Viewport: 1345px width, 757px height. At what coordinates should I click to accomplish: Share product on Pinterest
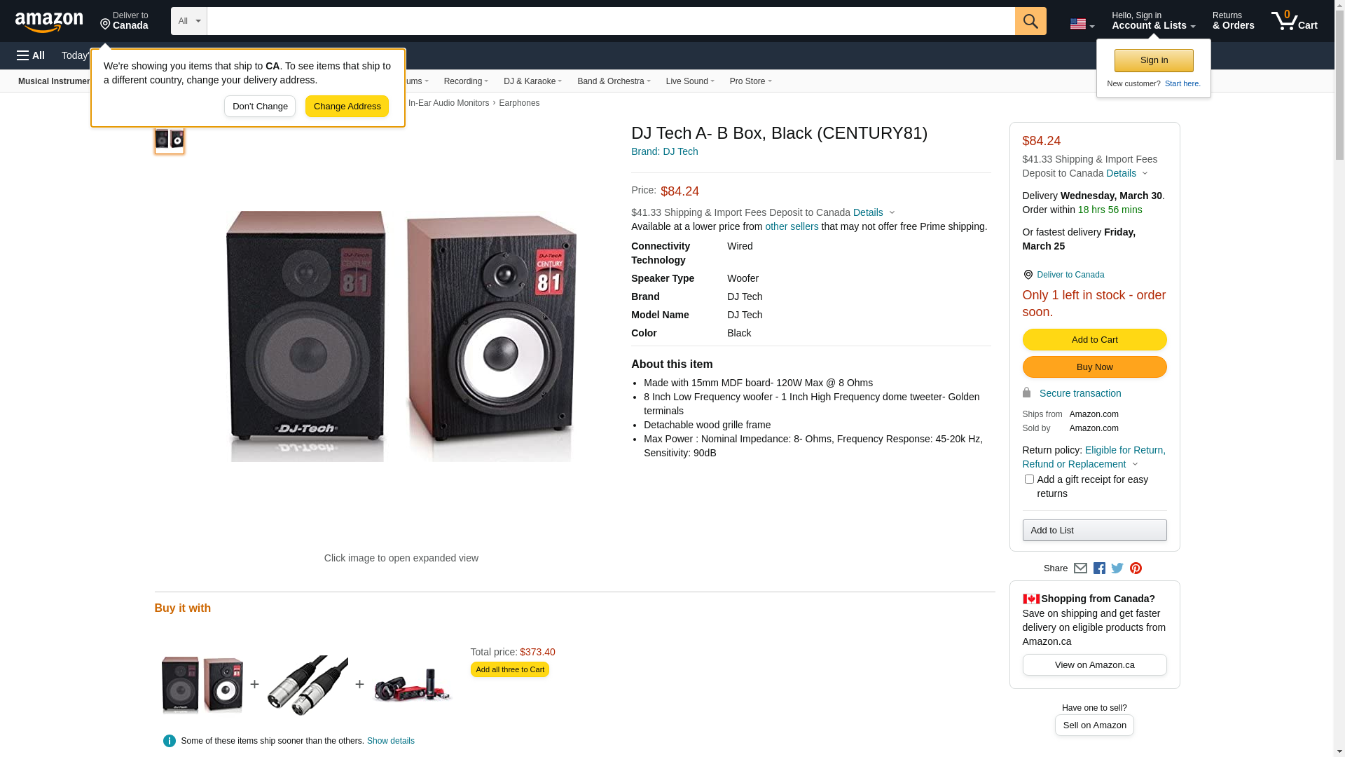click(x=1136, y=568)
